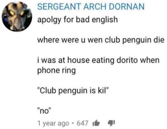
Task: Click the dot separator before 647
Action: click(x=73, y=123)
